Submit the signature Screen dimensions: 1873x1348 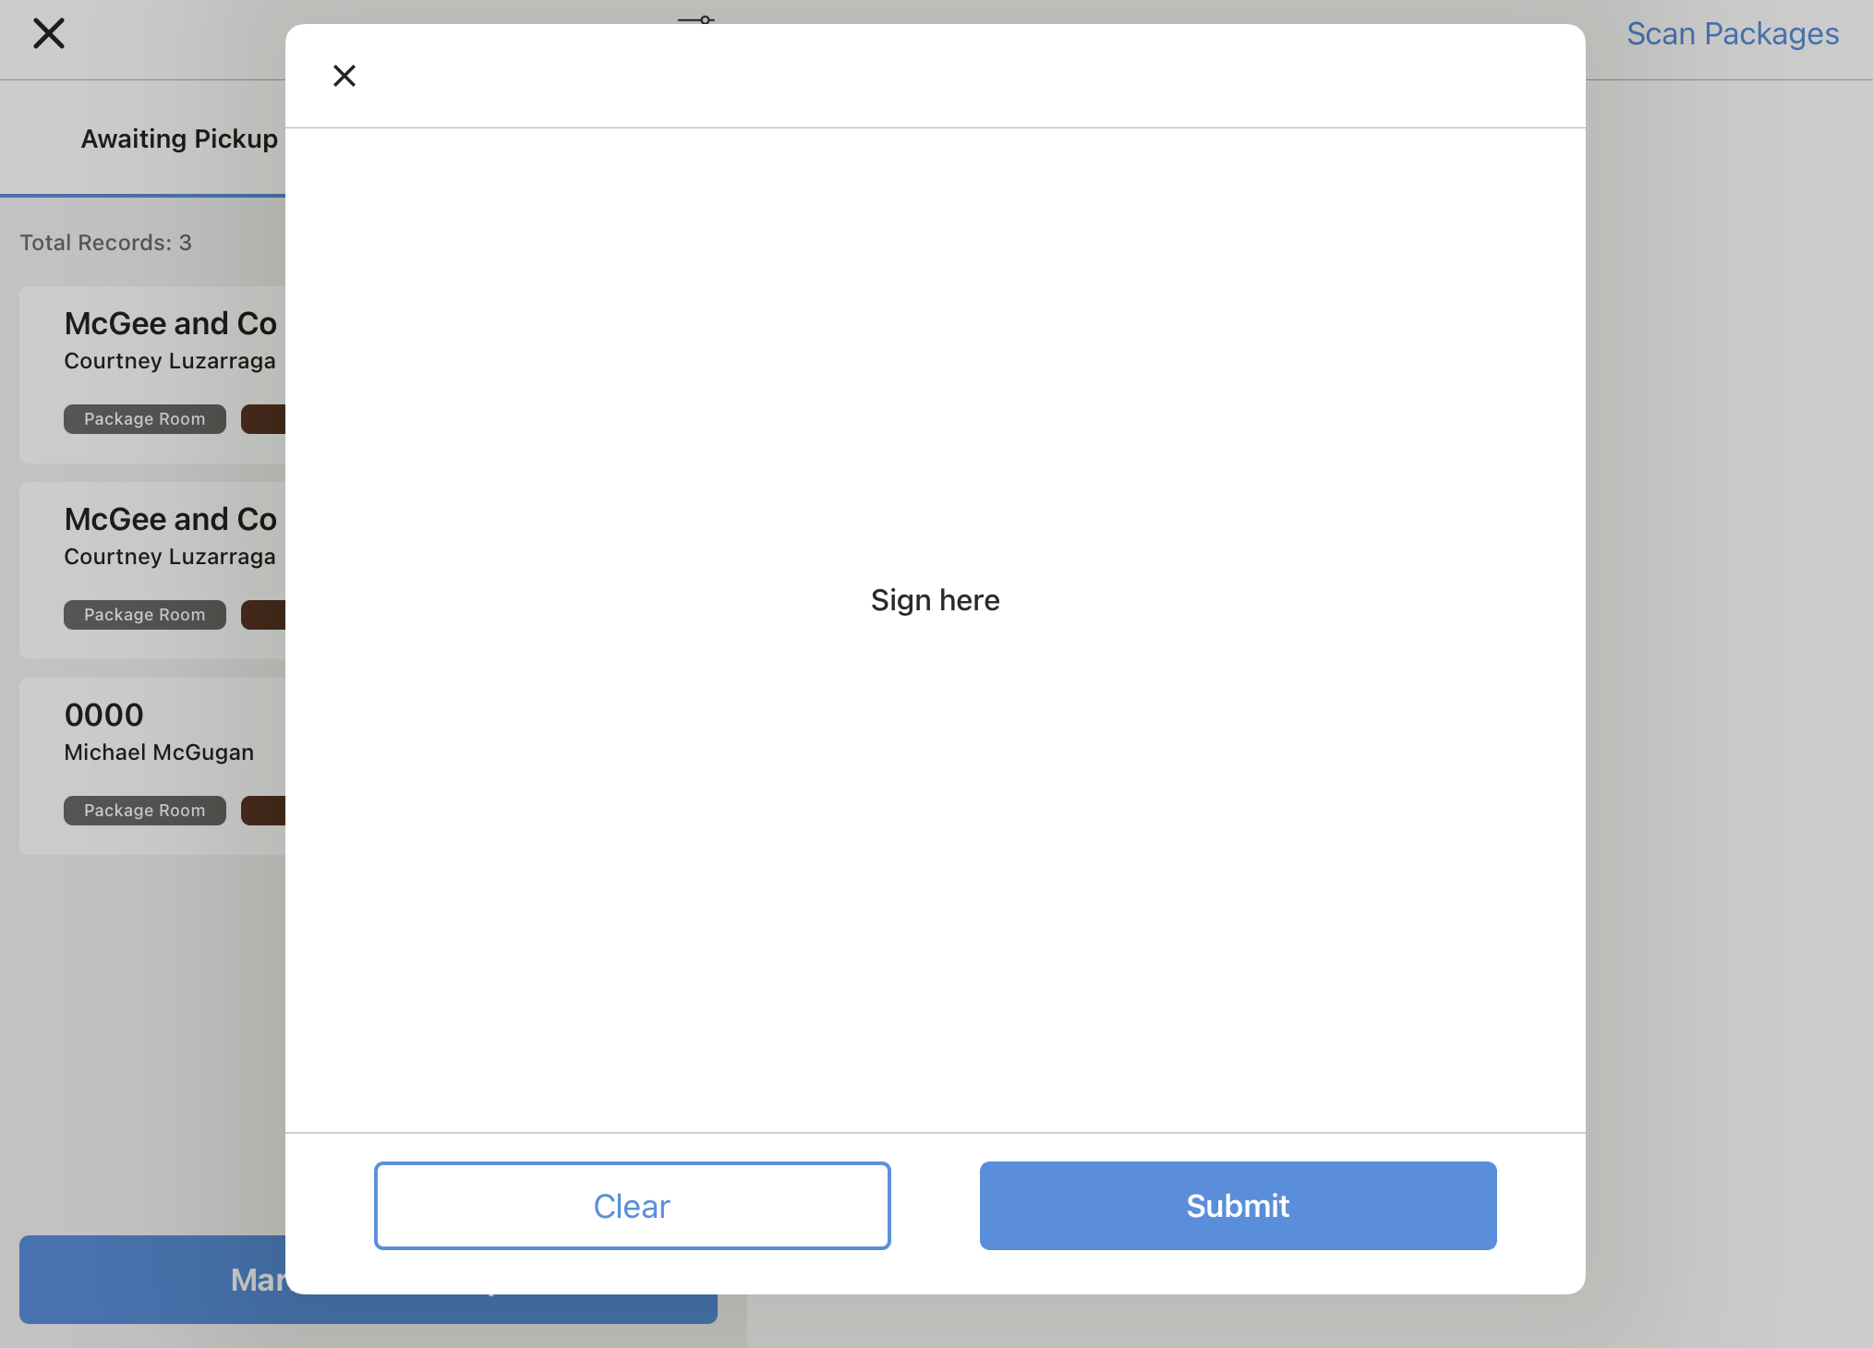pos(1238,1205)
